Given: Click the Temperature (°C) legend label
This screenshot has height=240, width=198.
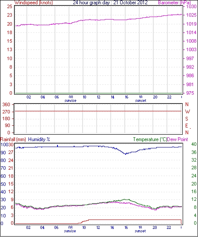Looking at the screenshot, I should click(x=150, y=139).
